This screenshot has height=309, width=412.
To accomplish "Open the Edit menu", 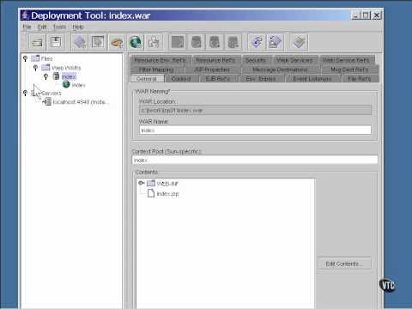I will point(42,27).
